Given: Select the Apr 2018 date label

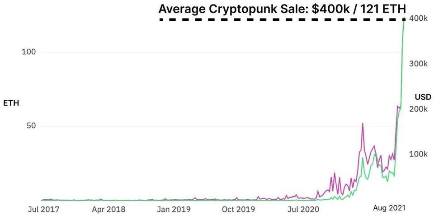Looking at the screenshot, I should (x=108, y=209).
